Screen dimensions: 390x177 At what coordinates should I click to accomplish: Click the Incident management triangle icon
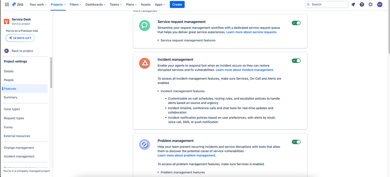pyautogui.click(x=144, y=63)
